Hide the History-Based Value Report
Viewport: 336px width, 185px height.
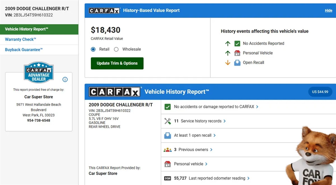point(328,11)
